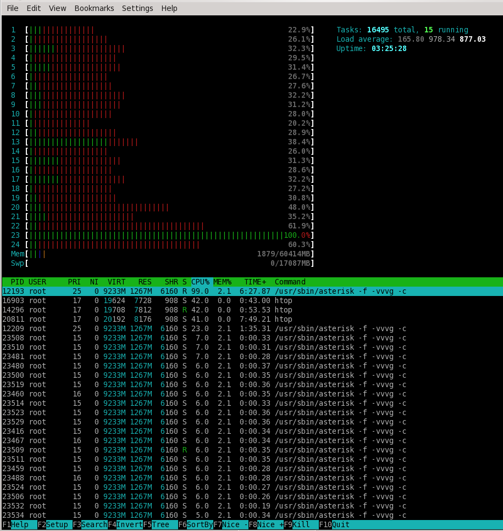Open the View menu

click(x=57, y=8)
